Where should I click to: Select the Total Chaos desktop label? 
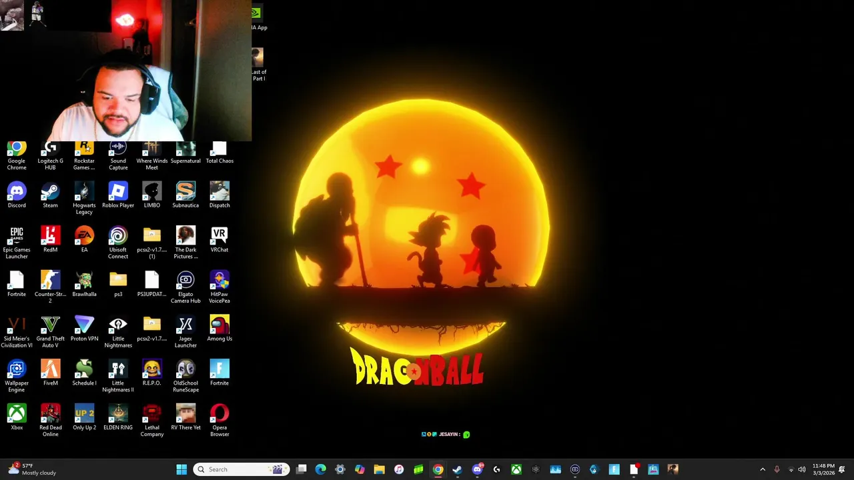tap(220, 161)
